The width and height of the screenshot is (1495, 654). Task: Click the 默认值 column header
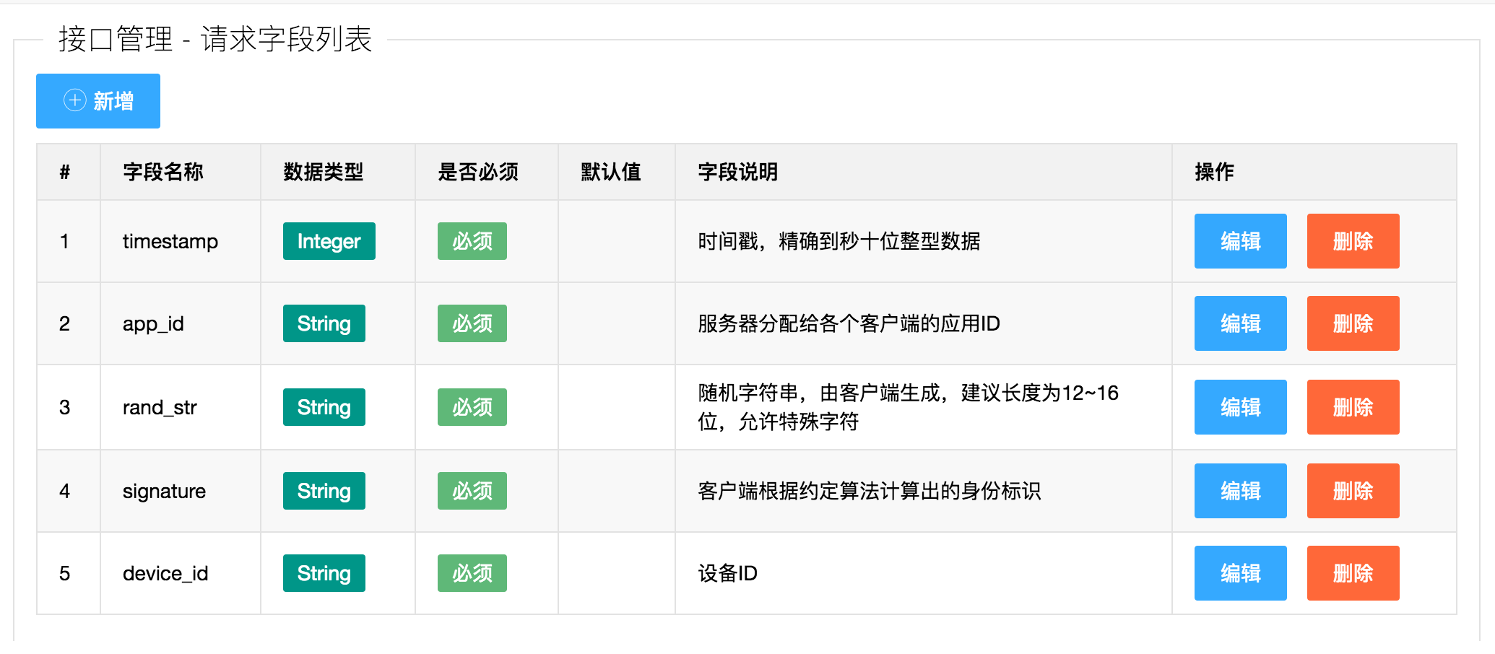point(612,173)
